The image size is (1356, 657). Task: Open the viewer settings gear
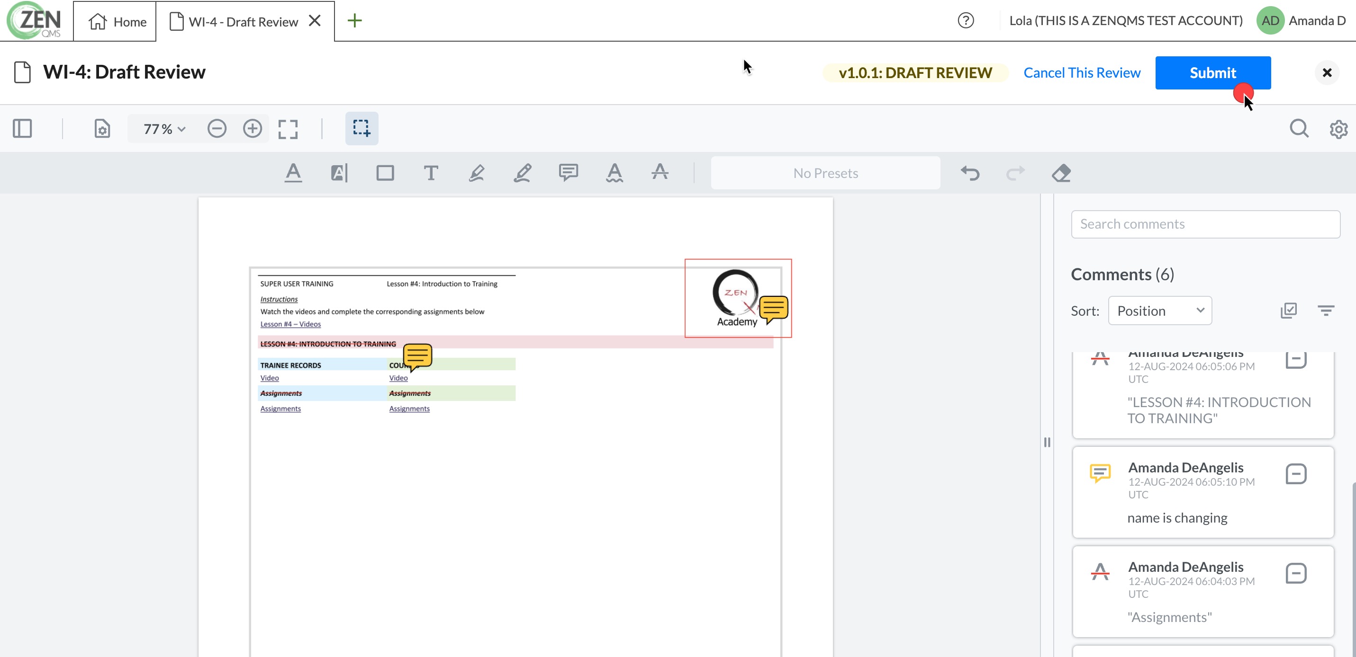click(x=1338, y=129)
